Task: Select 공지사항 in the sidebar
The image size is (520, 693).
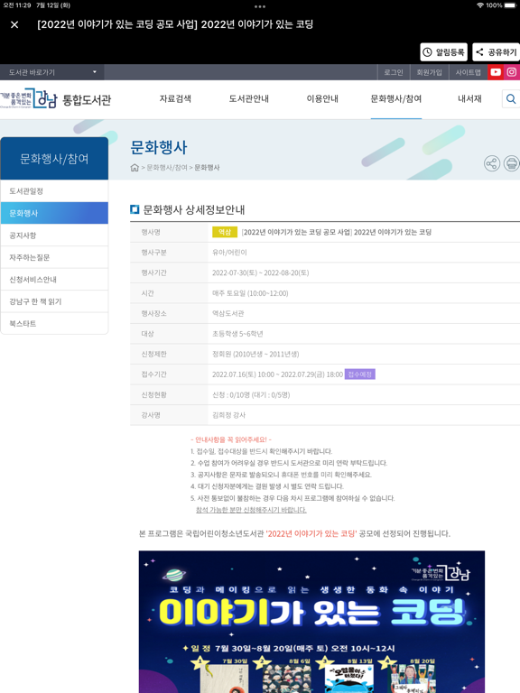Action: pyautogui.click(x=54, y=236)
